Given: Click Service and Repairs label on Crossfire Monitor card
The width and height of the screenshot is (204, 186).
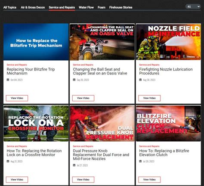Looking at the screenshot, I should tap(17, 146).
